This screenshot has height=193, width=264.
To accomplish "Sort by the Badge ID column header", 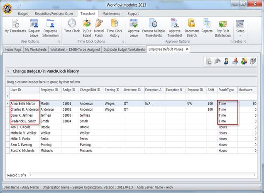I will pos(69,90).
